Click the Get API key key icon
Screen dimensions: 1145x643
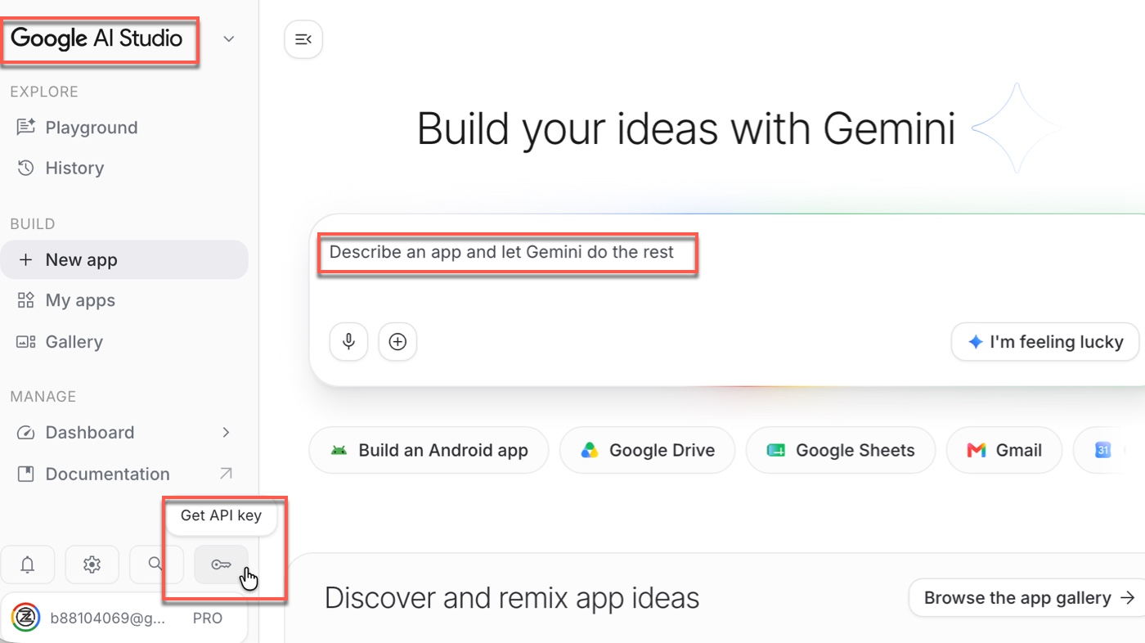click(x=221, y=564)
